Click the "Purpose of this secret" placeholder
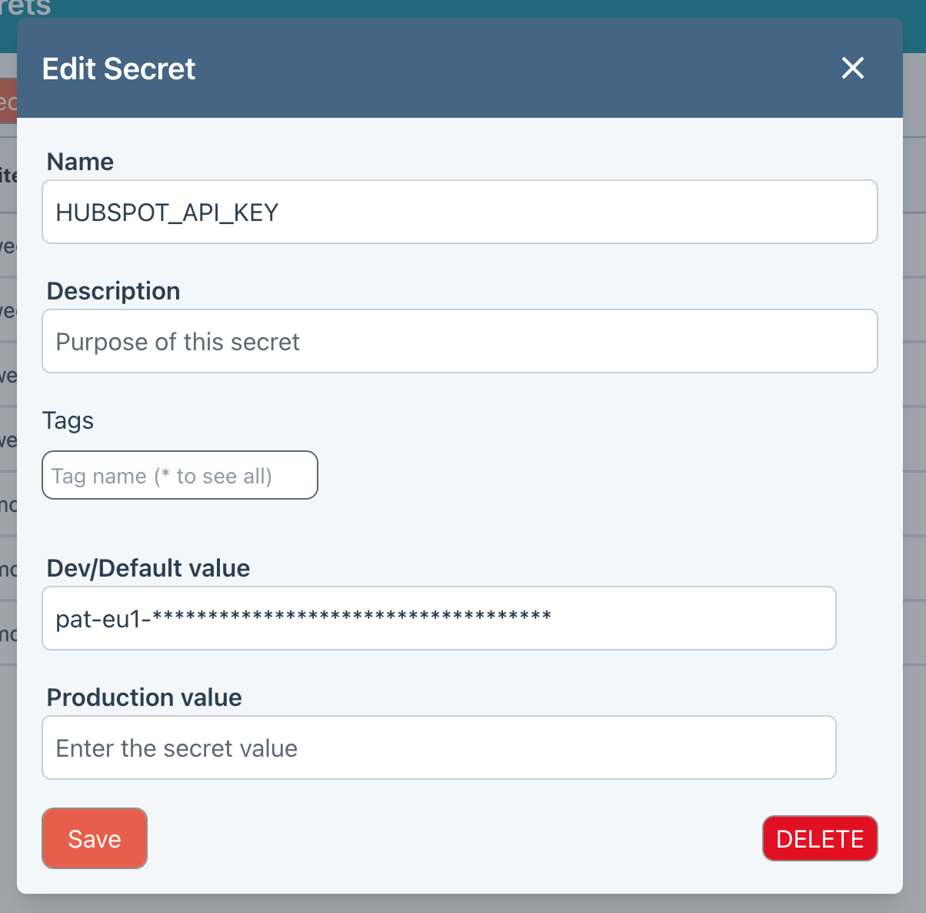The height and width of the screenshot is (913, 926). 178,342
